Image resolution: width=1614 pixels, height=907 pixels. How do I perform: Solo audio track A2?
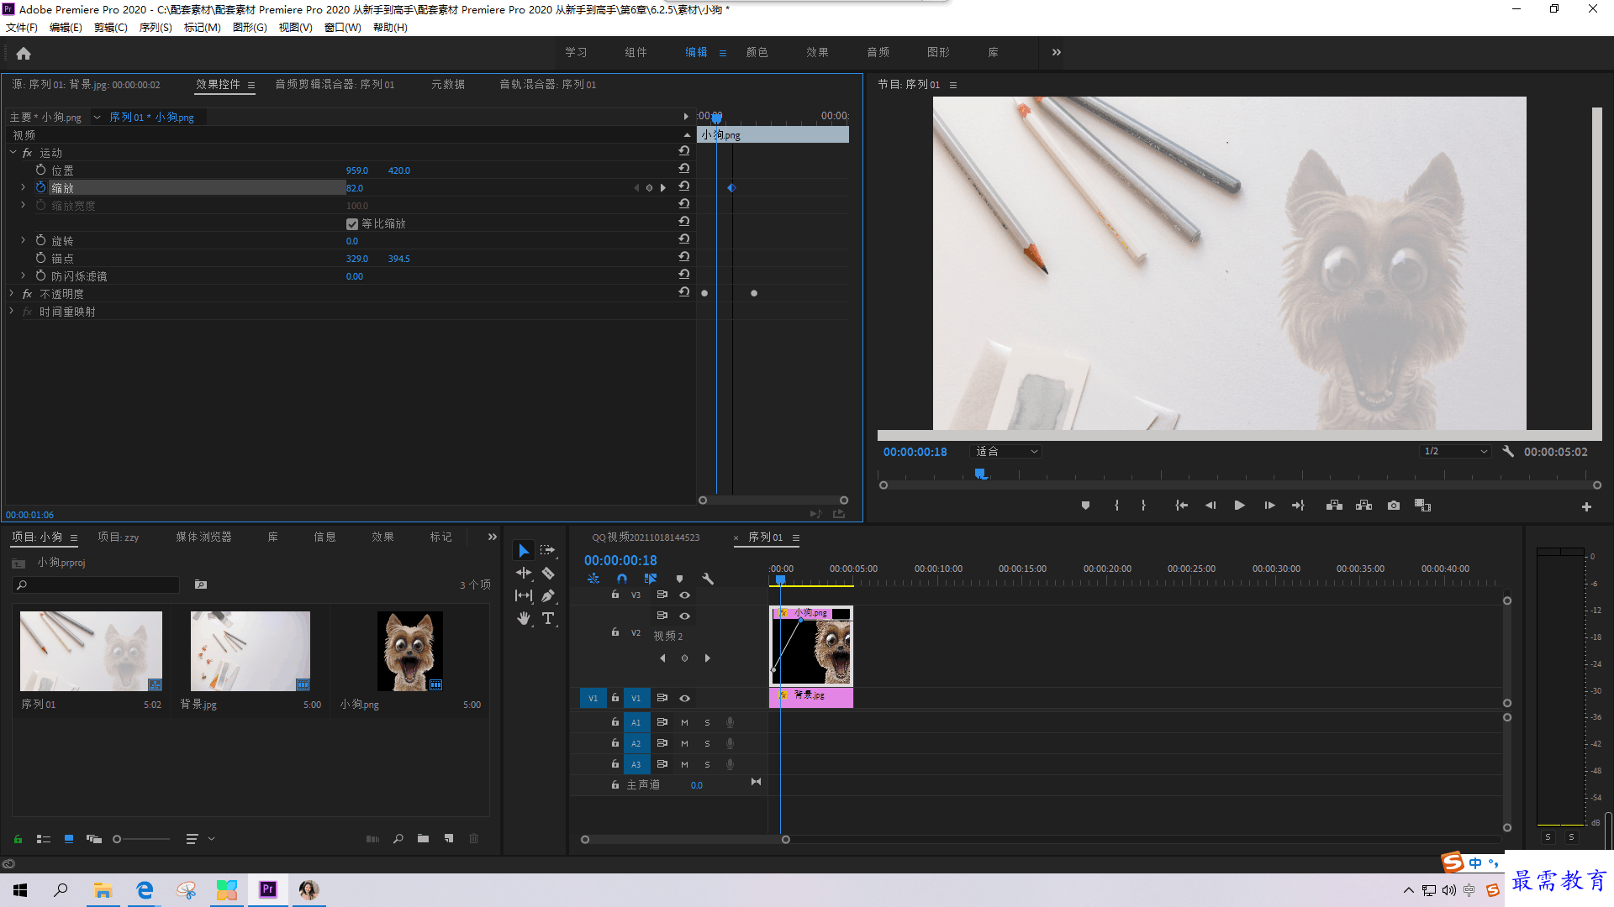[x=707, y=743]
